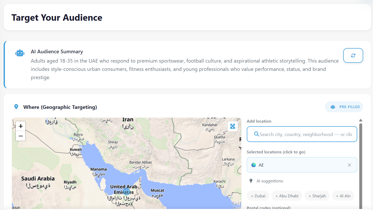Click the location pin icon next to Where
This screenshot has width=373, height=210.
(x=16, y=107)
